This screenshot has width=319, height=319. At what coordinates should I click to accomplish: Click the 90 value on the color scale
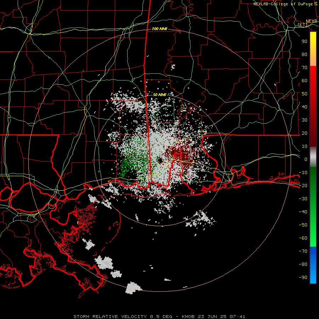304,41
